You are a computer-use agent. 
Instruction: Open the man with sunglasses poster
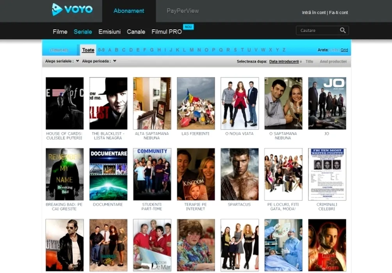coord(64,245)
